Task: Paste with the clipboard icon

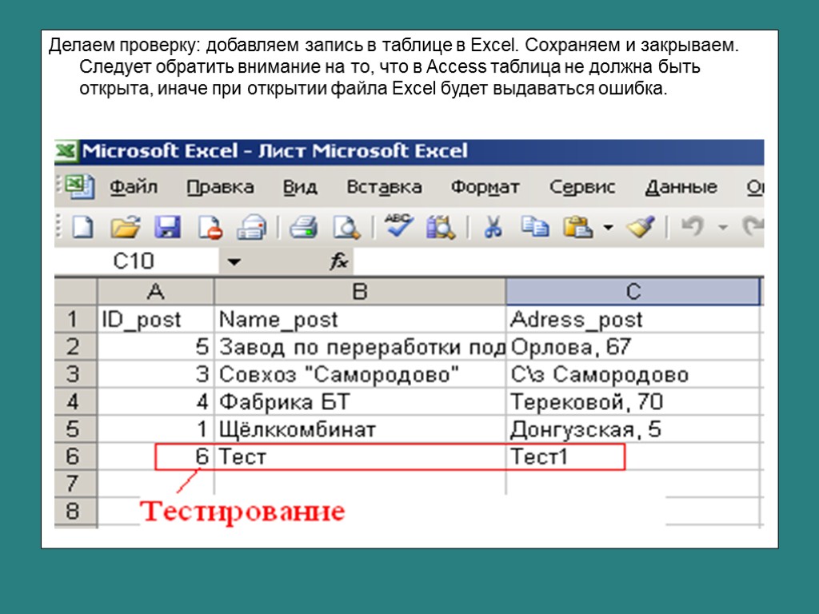Action: point(577,227)
